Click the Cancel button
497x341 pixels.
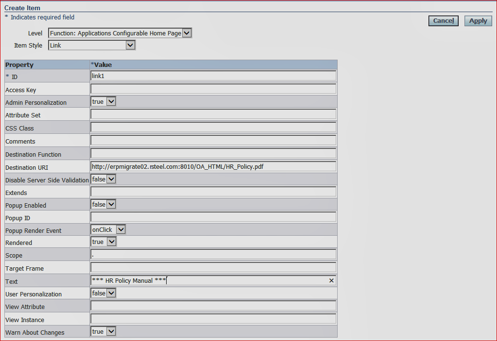(x=443, y=20)
